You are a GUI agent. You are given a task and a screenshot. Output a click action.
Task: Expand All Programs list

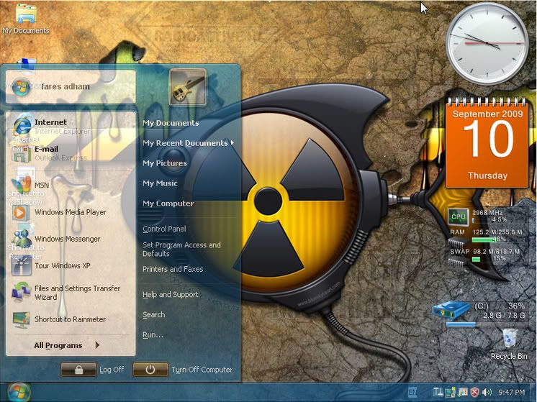pos(67,346)
